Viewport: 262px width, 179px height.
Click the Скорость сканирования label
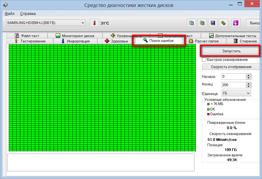point(230,134)
